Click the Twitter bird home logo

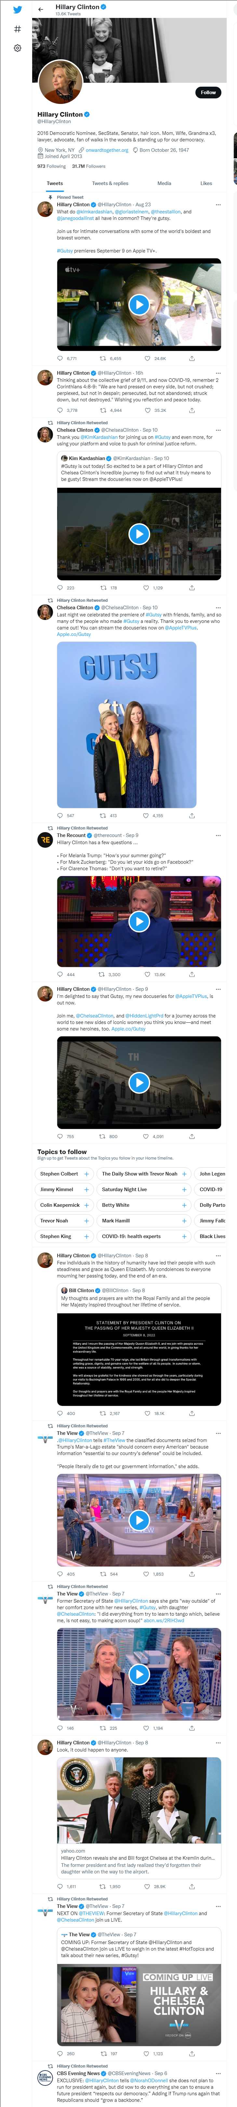[17, 10]
